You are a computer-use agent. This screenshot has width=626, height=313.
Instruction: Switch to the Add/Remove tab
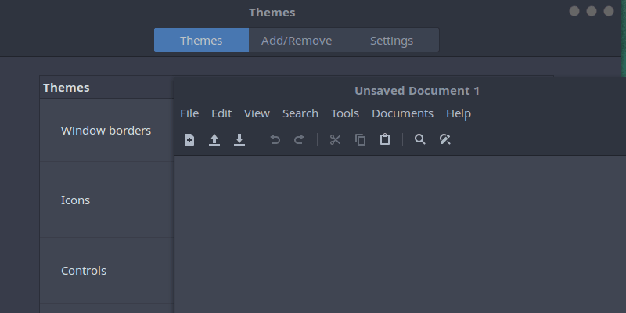tap(297, 41)
